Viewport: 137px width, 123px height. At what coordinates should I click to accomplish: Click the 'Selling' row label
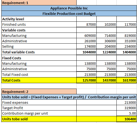click(39, 46)
